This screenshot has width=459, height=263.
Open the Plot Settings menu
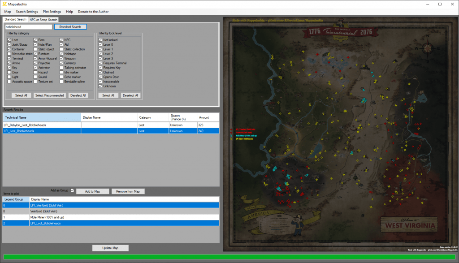[52, 12]
